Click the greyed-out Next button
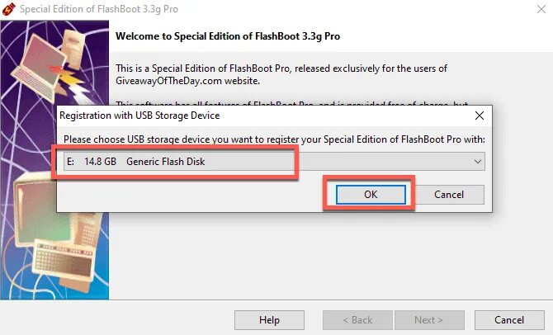 428,319
